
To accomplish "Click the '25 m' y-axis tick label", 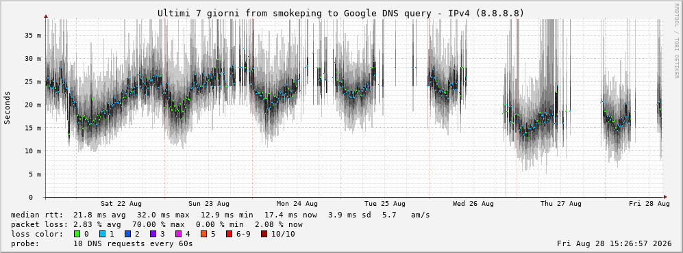I will click(x=32, y=82).
